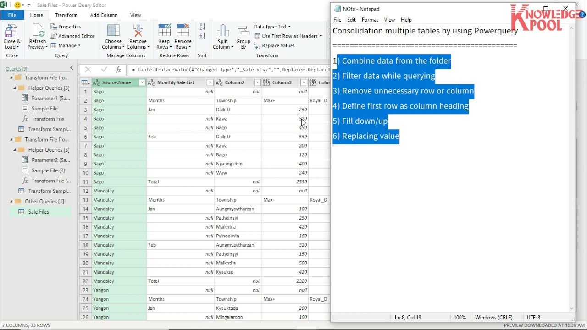Open the Column3 filter dropdown
The image size is (587, 330).
(304, 82)
